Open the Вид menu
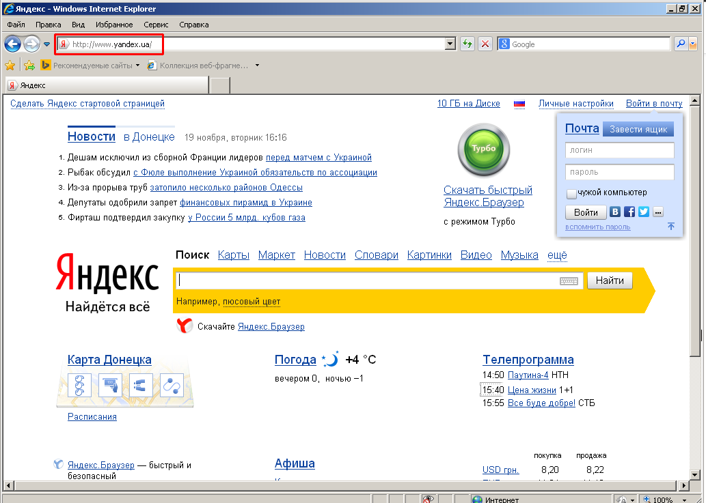 79,25
